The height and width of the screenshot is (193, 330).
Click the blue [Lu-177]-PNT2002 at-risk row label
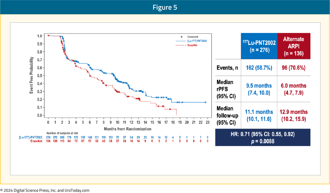(31, 137)
